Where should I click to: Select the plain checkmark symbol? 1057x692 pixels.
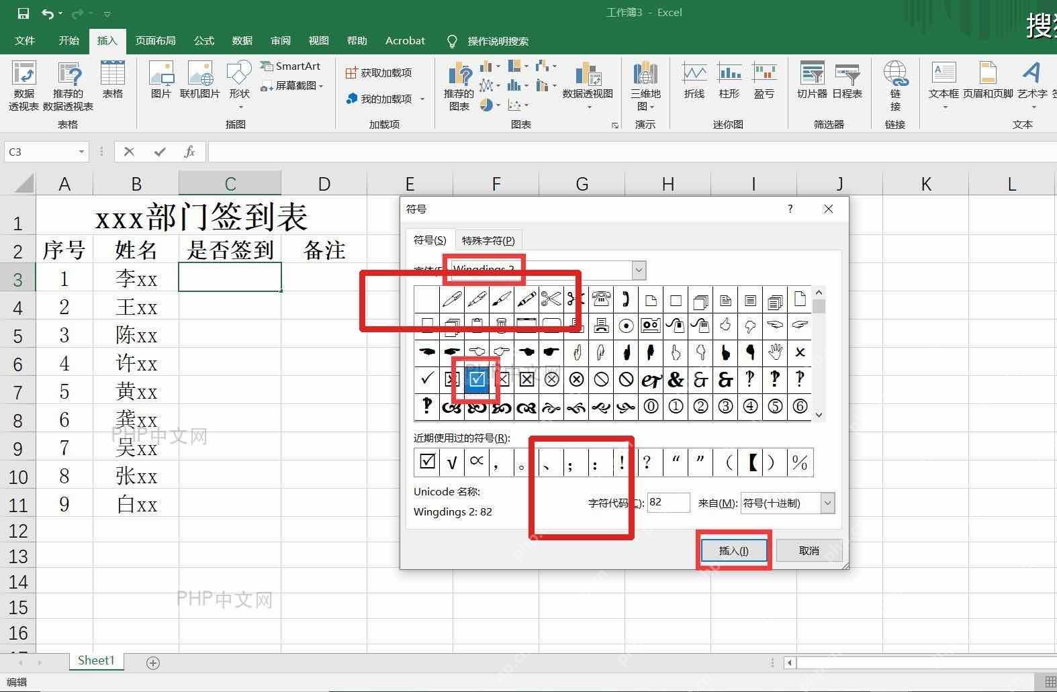(426, 379)
